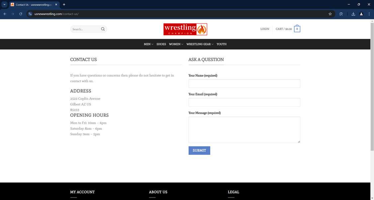The image size is (374, 200).
Task: Click the ABOUT US footer heading
Action: pyautogui.click(x=158, y=192)
